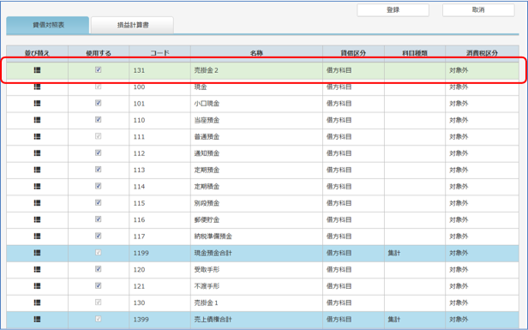Screen dimensions: 528x330
Task: Click 対象外 in the 売掛金２ row
Action: click(x=459, y=70)
